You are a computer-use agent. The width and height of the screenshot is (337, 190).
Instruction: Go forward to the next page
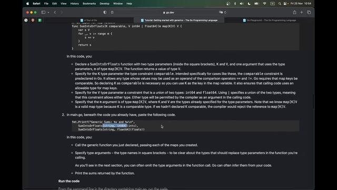pos(62,12)
